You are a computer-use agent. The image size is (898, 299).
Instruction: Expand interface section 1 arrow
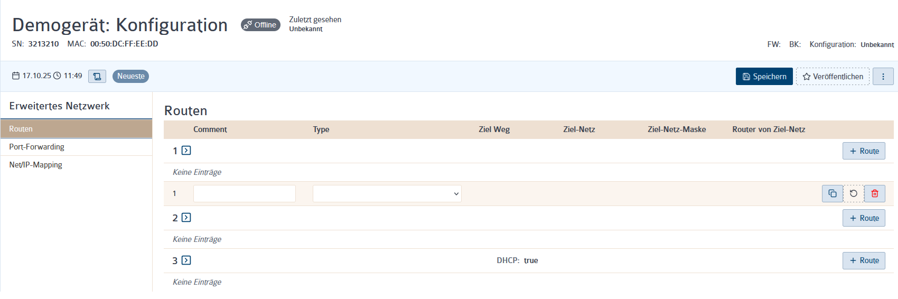click(x=186, y=151)
